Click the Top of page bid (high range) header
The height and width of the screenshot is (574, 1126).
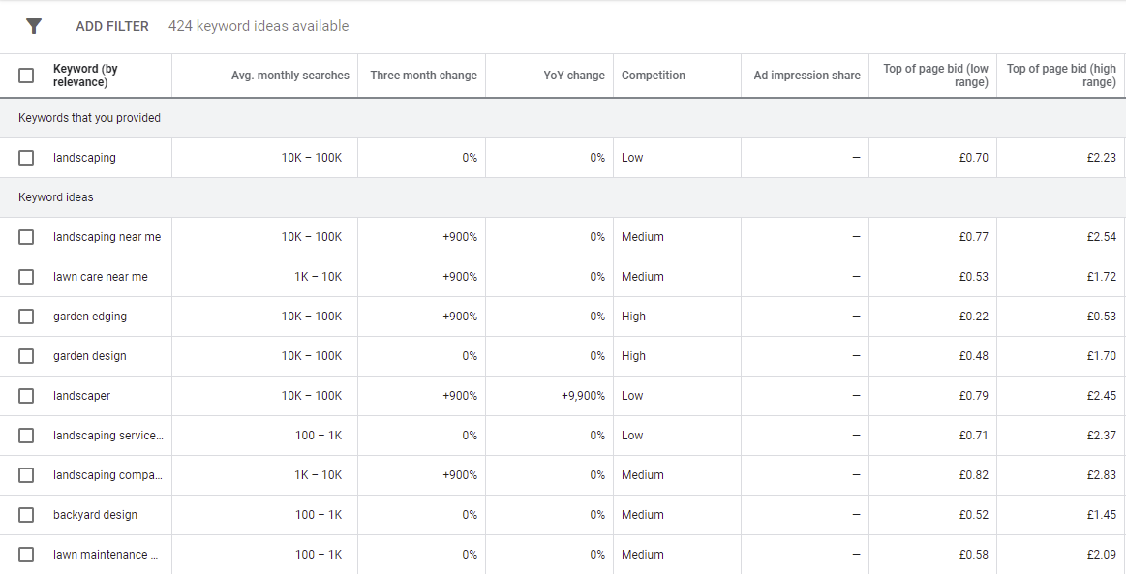pyautogui.click(x=1060, y=75)
